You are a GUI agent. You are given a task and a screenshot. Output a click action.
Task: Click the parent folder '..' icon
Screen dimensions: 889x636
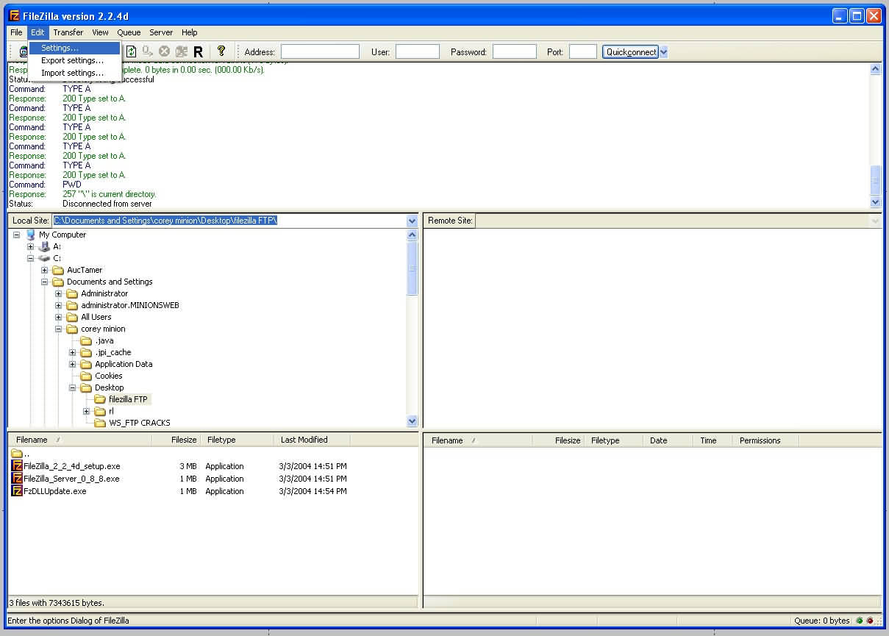18,454
